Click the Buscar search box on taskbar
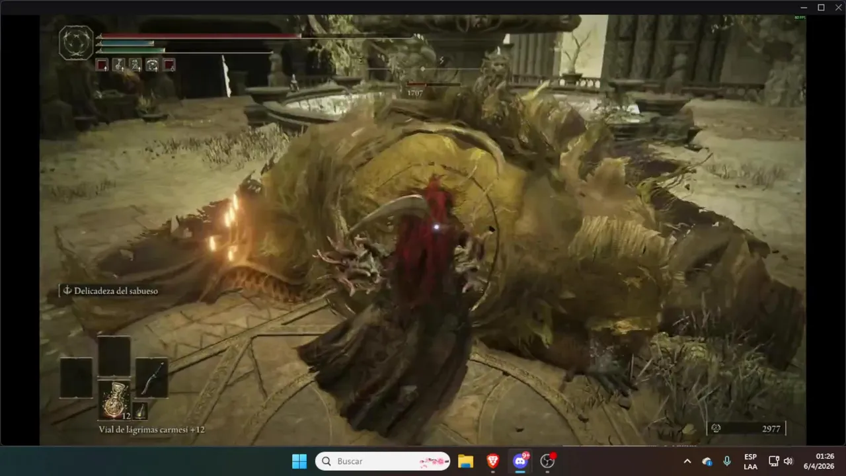This screenshot has width=846, height=476. coord(383,461)
